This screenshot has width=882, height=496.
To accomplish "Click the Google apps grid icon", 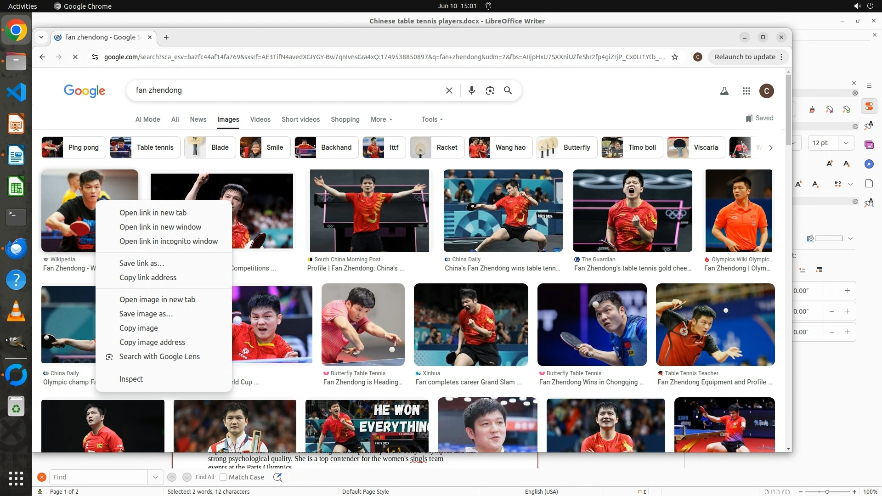I will (746, 91).
